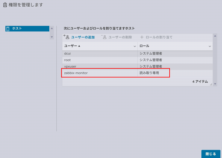
Task: Click the table resize grip at bottom-right
Action: coord(211,84)
